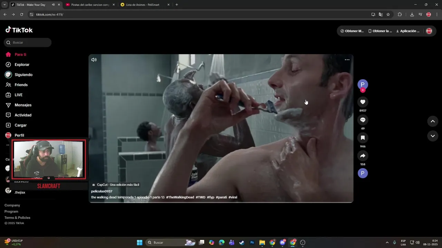This screenshot has height=248, width=442.
Task: Open the LIVE section
Action: pyautogui.click(x=18, y=95)
